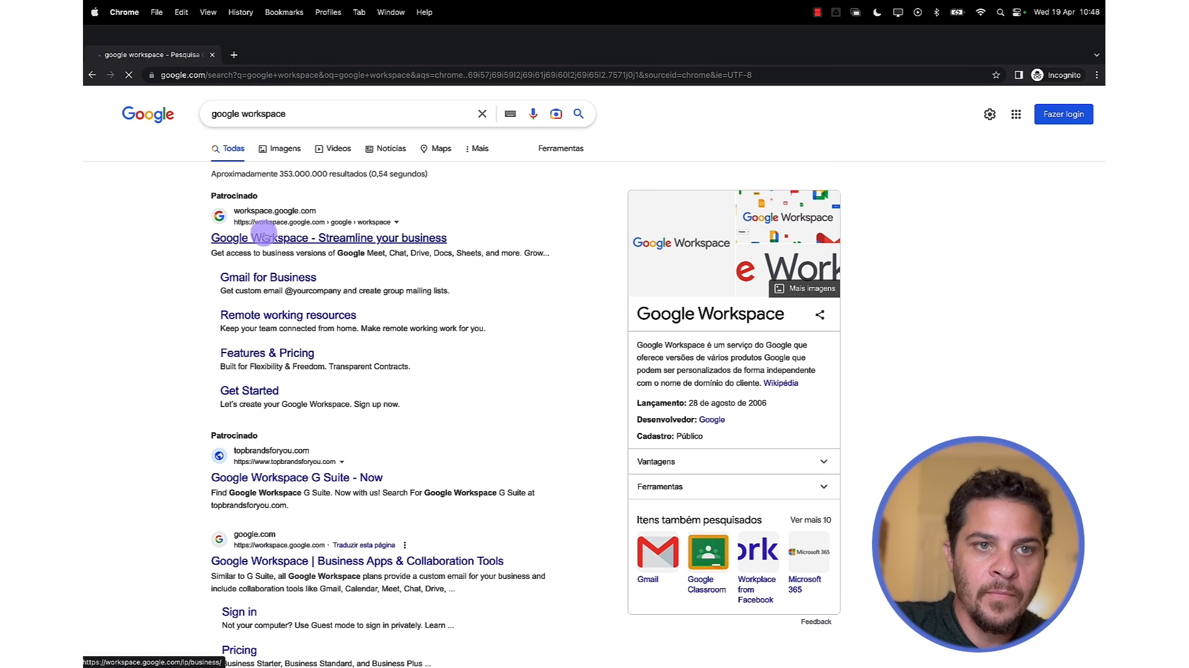Open a new tab with the plus button
1189x668 pixels.
point(234,55)
